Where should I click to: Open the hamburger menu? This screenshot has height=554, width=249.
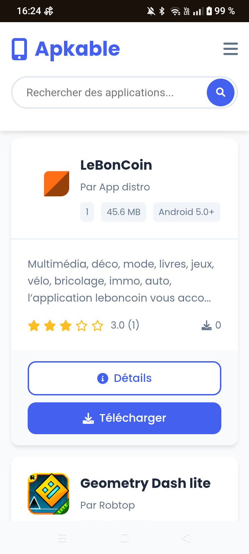[x=230, y=49]
